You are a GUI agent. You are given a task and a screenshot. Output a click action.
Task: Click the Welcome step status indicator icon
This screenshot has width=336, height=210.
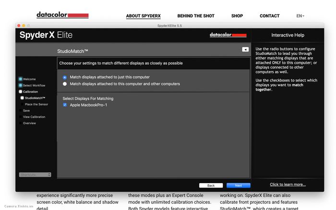(21, 79)
